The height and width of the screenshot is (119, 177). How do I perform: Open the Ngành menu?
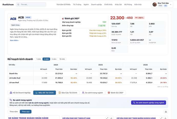coord(86,5)
